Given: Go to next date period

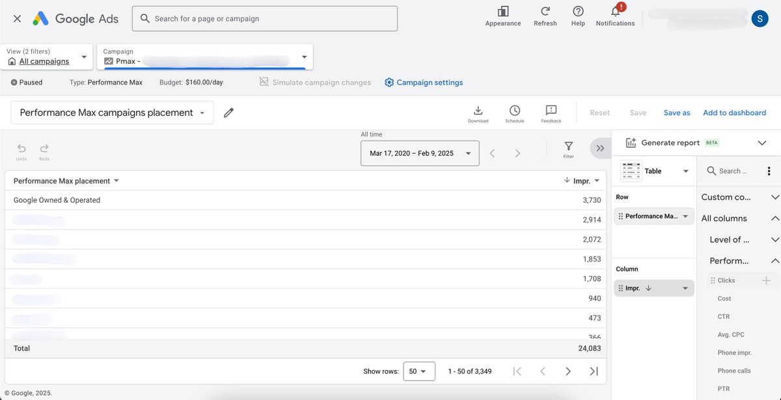Looking at the screenshot, I should tap(517, 153).
